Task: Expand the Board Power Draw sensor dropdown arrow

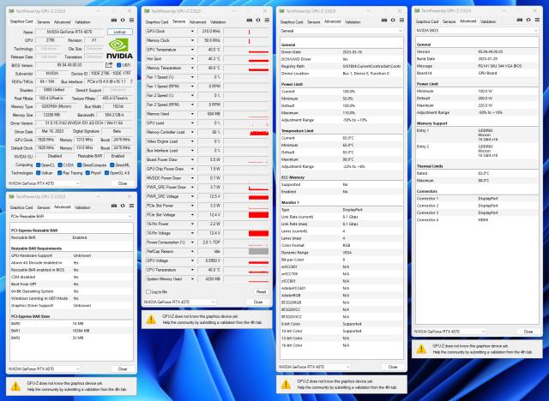Action: point(192,159)
